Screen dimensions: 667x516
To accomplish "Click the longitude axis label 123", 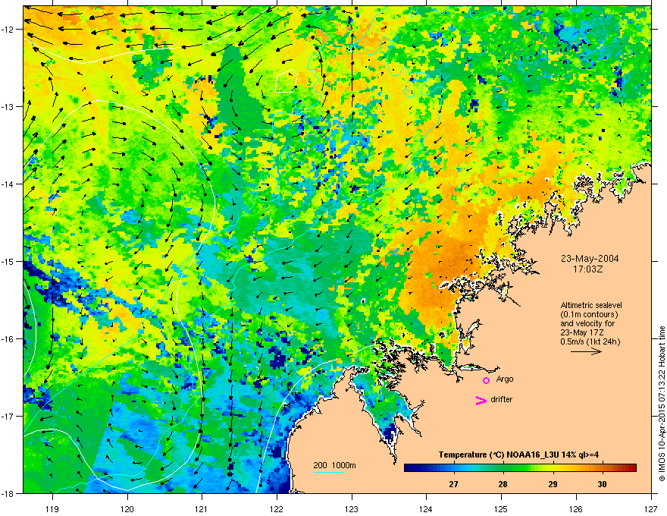I will 352,508.
